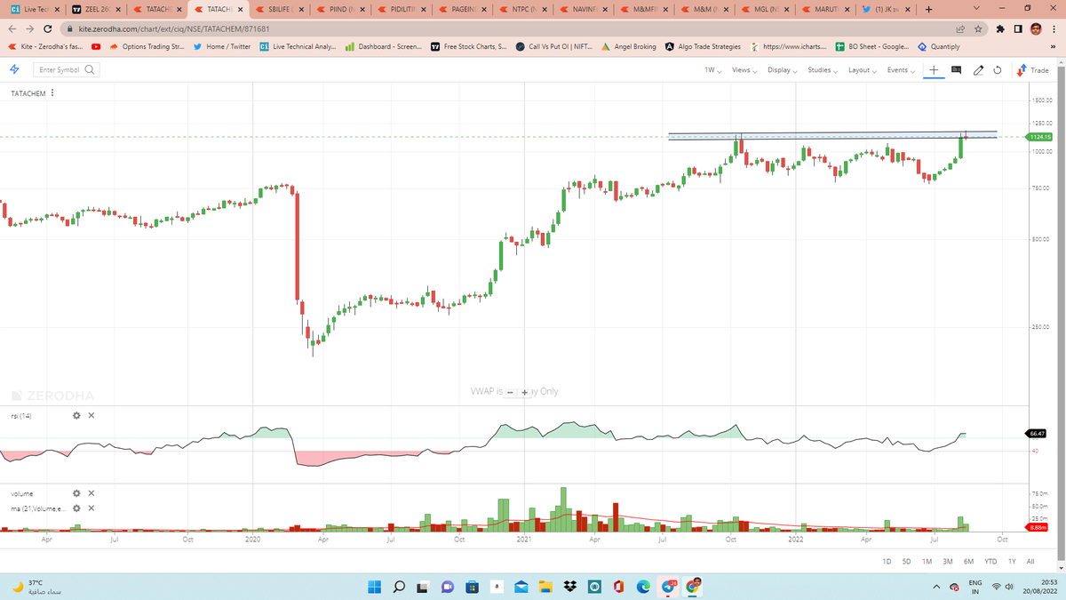Click the reset/undo circular arrow icon
This screenshot has width=1066, height=600.
point(998,70)
